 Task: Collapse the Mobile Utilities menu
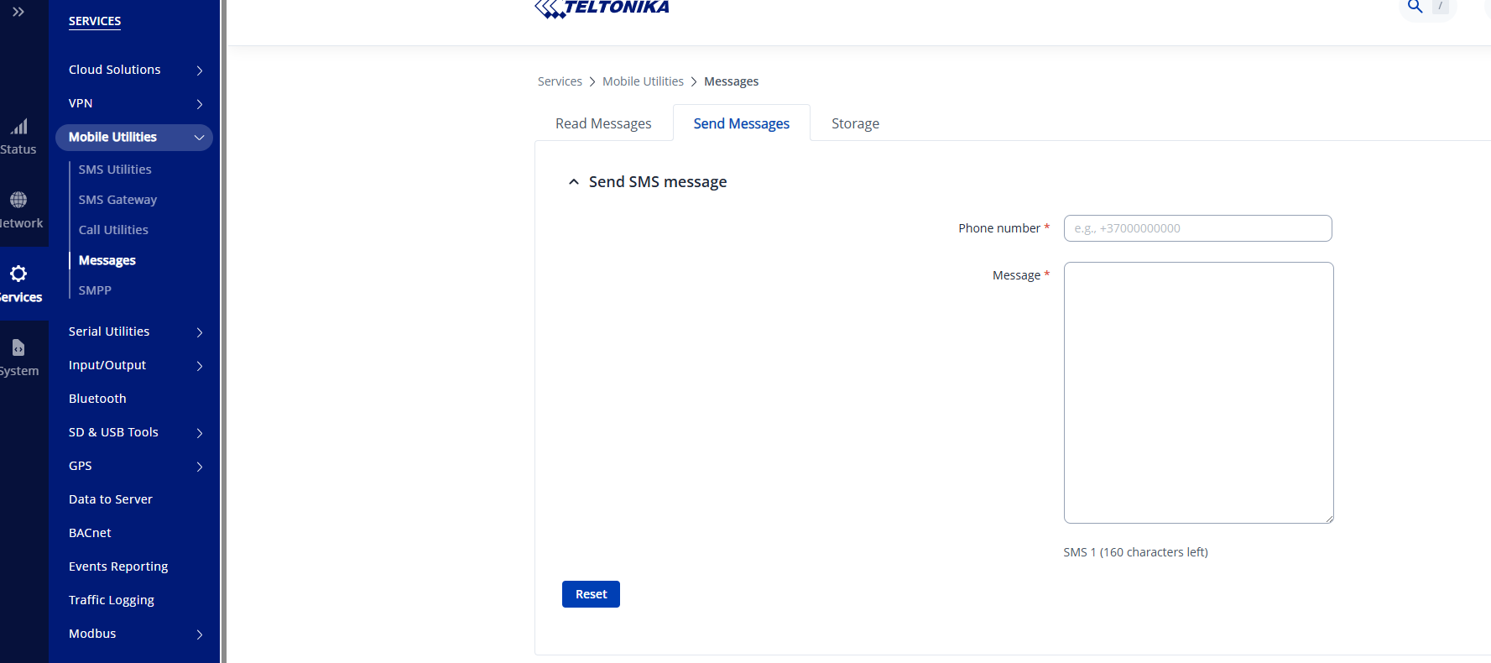click(x=200, y=138)
